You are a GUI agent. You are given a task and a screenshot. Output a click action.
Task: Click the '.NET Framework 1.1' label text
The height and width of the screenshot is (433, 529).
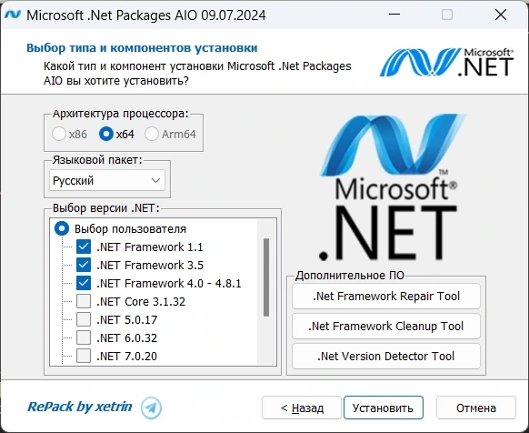(x=150, y=247)
